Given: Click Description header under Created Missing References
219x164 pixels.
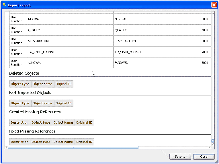Looking at the screenshot, I should [x=20, y=122].
